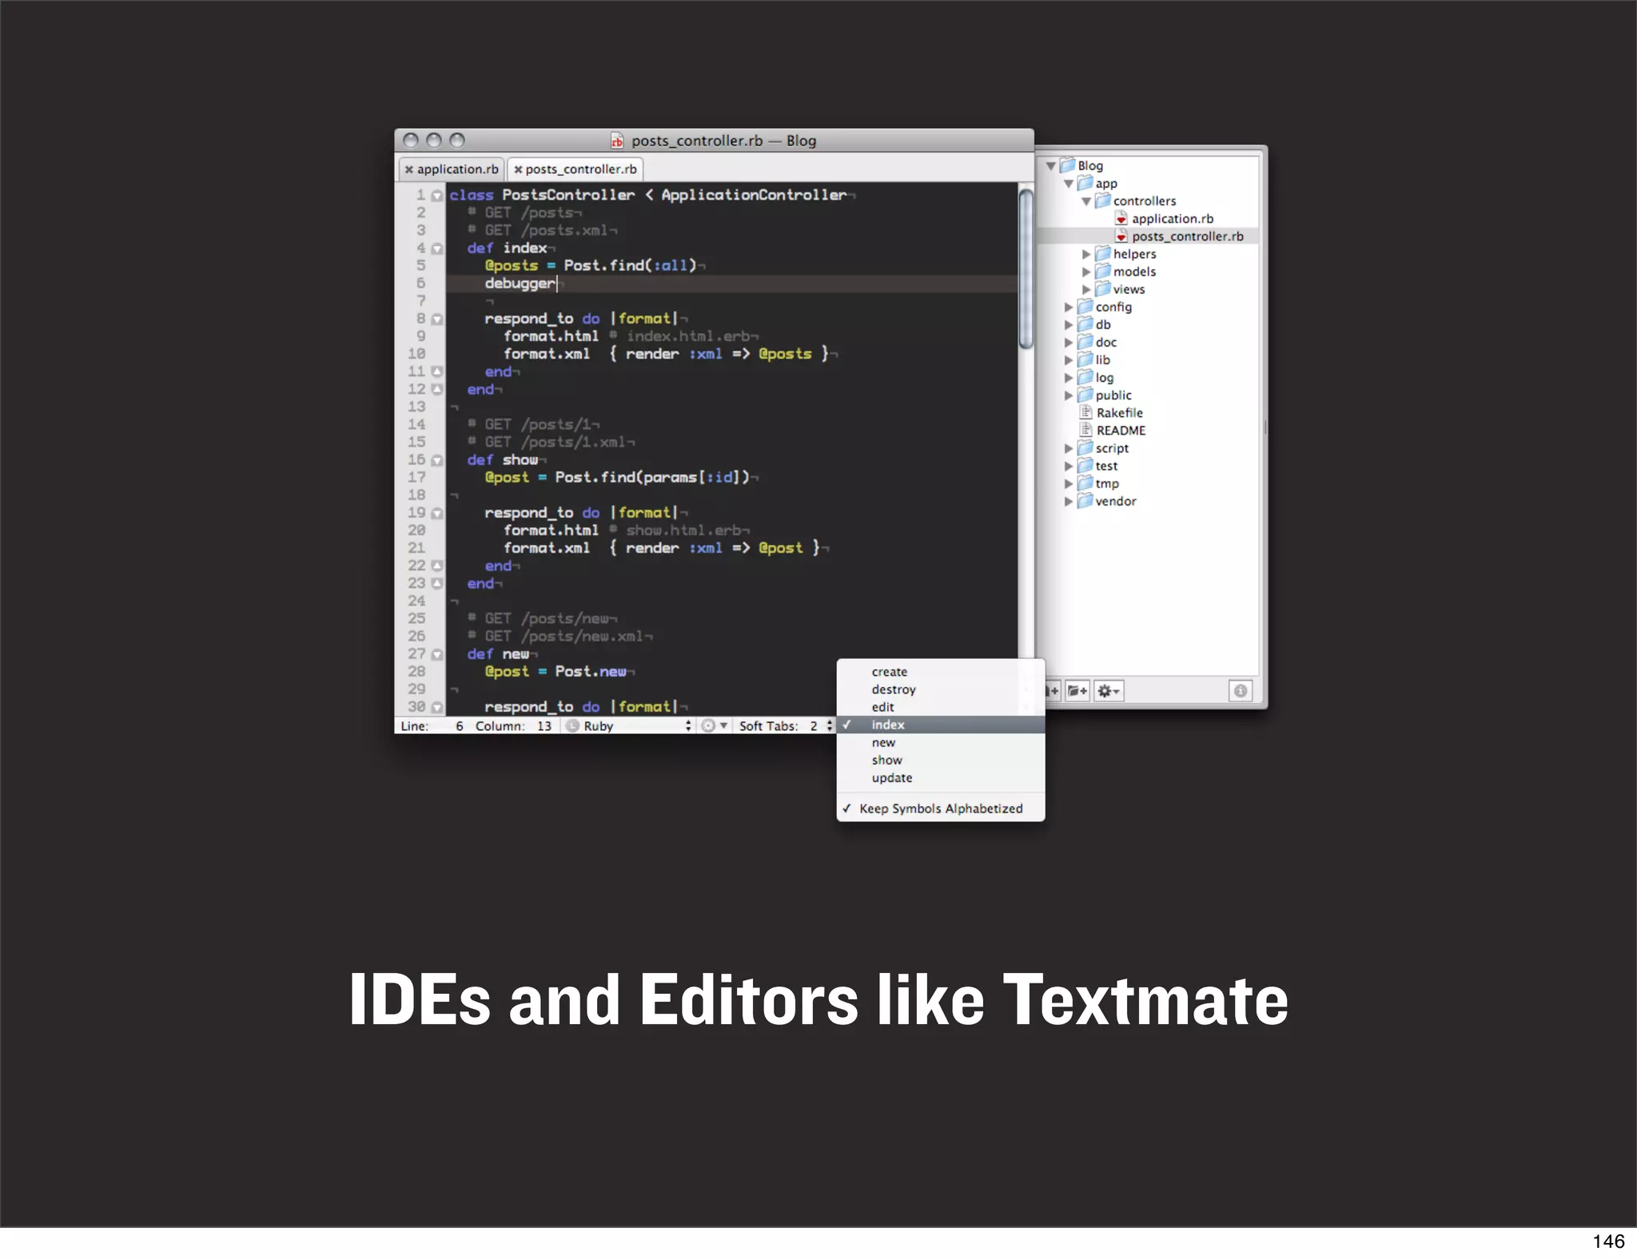The image size is (1637, 1259).
Task: Choose update in the symbol menu
Action: click(941, 777)
